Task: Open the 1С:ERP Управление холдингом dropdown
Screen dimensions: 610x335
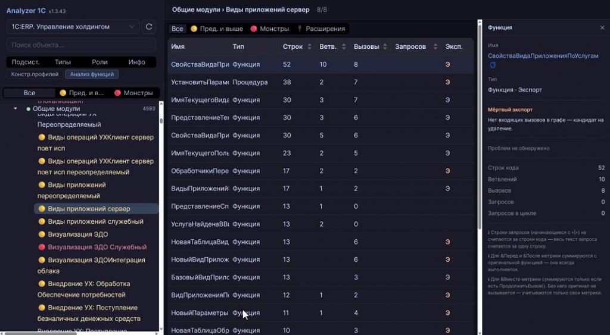Action: (73, 27)
